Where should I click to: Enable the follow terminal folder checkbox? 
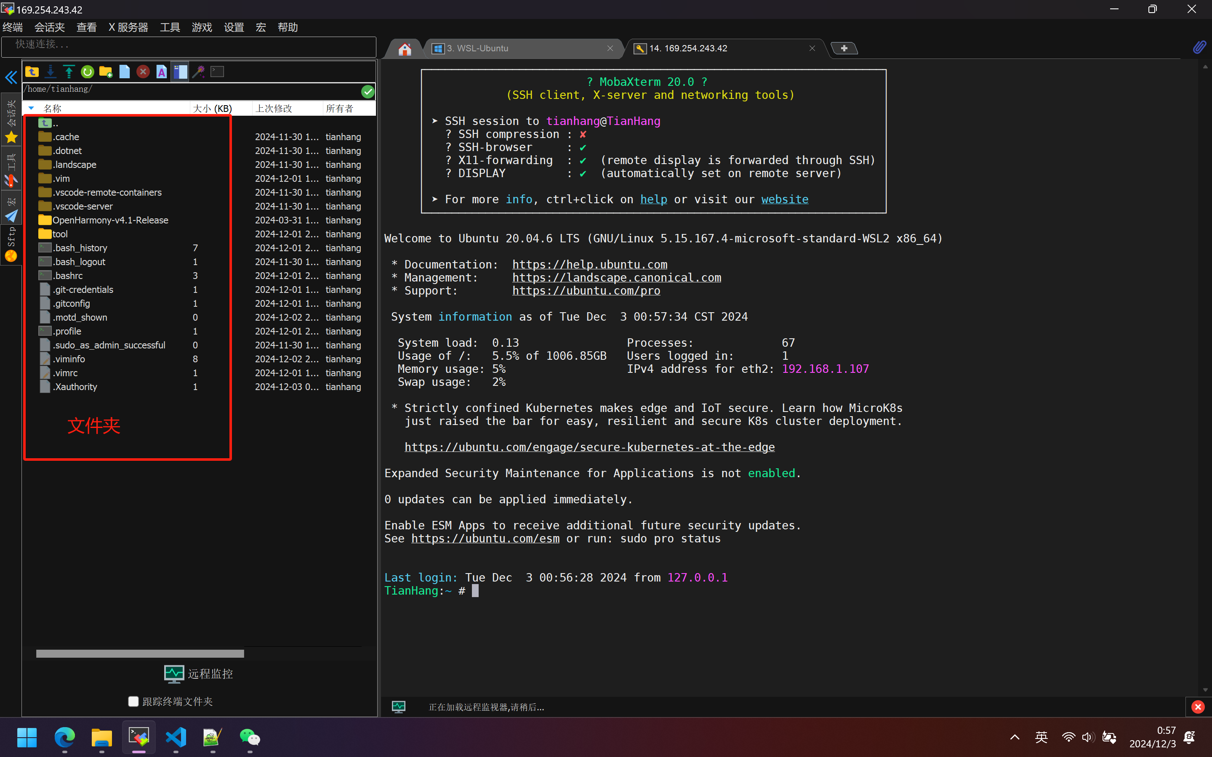click(x=133, y=701)
